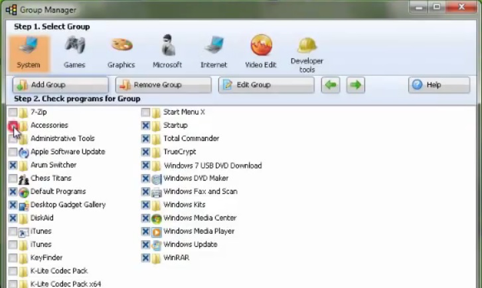Uncheck the WinRAR checkbox
This screenshot has width=482, height=288.
point(145,258)
